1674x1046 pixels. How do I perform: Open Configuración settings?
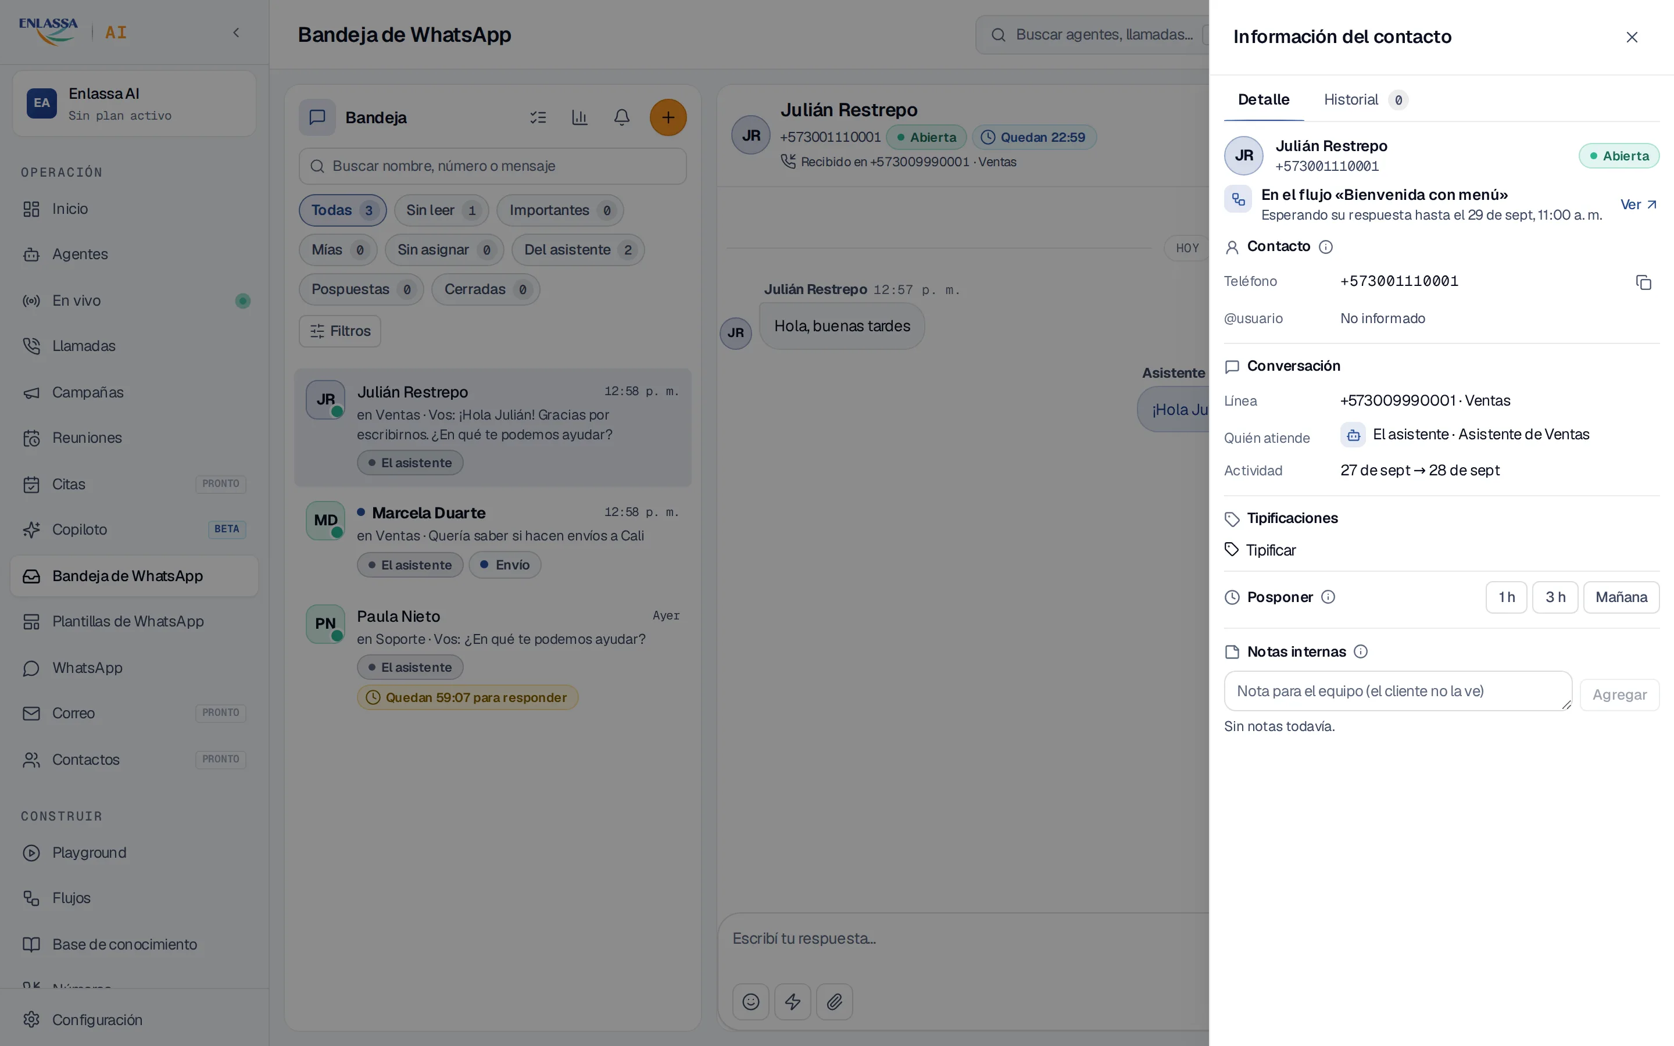(134, 1020)
